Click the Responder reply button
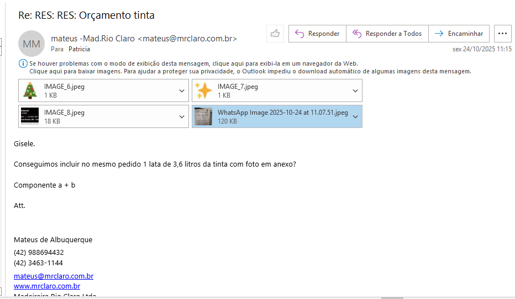This screenshot has height=299, width=515. (x=317, y=34)
